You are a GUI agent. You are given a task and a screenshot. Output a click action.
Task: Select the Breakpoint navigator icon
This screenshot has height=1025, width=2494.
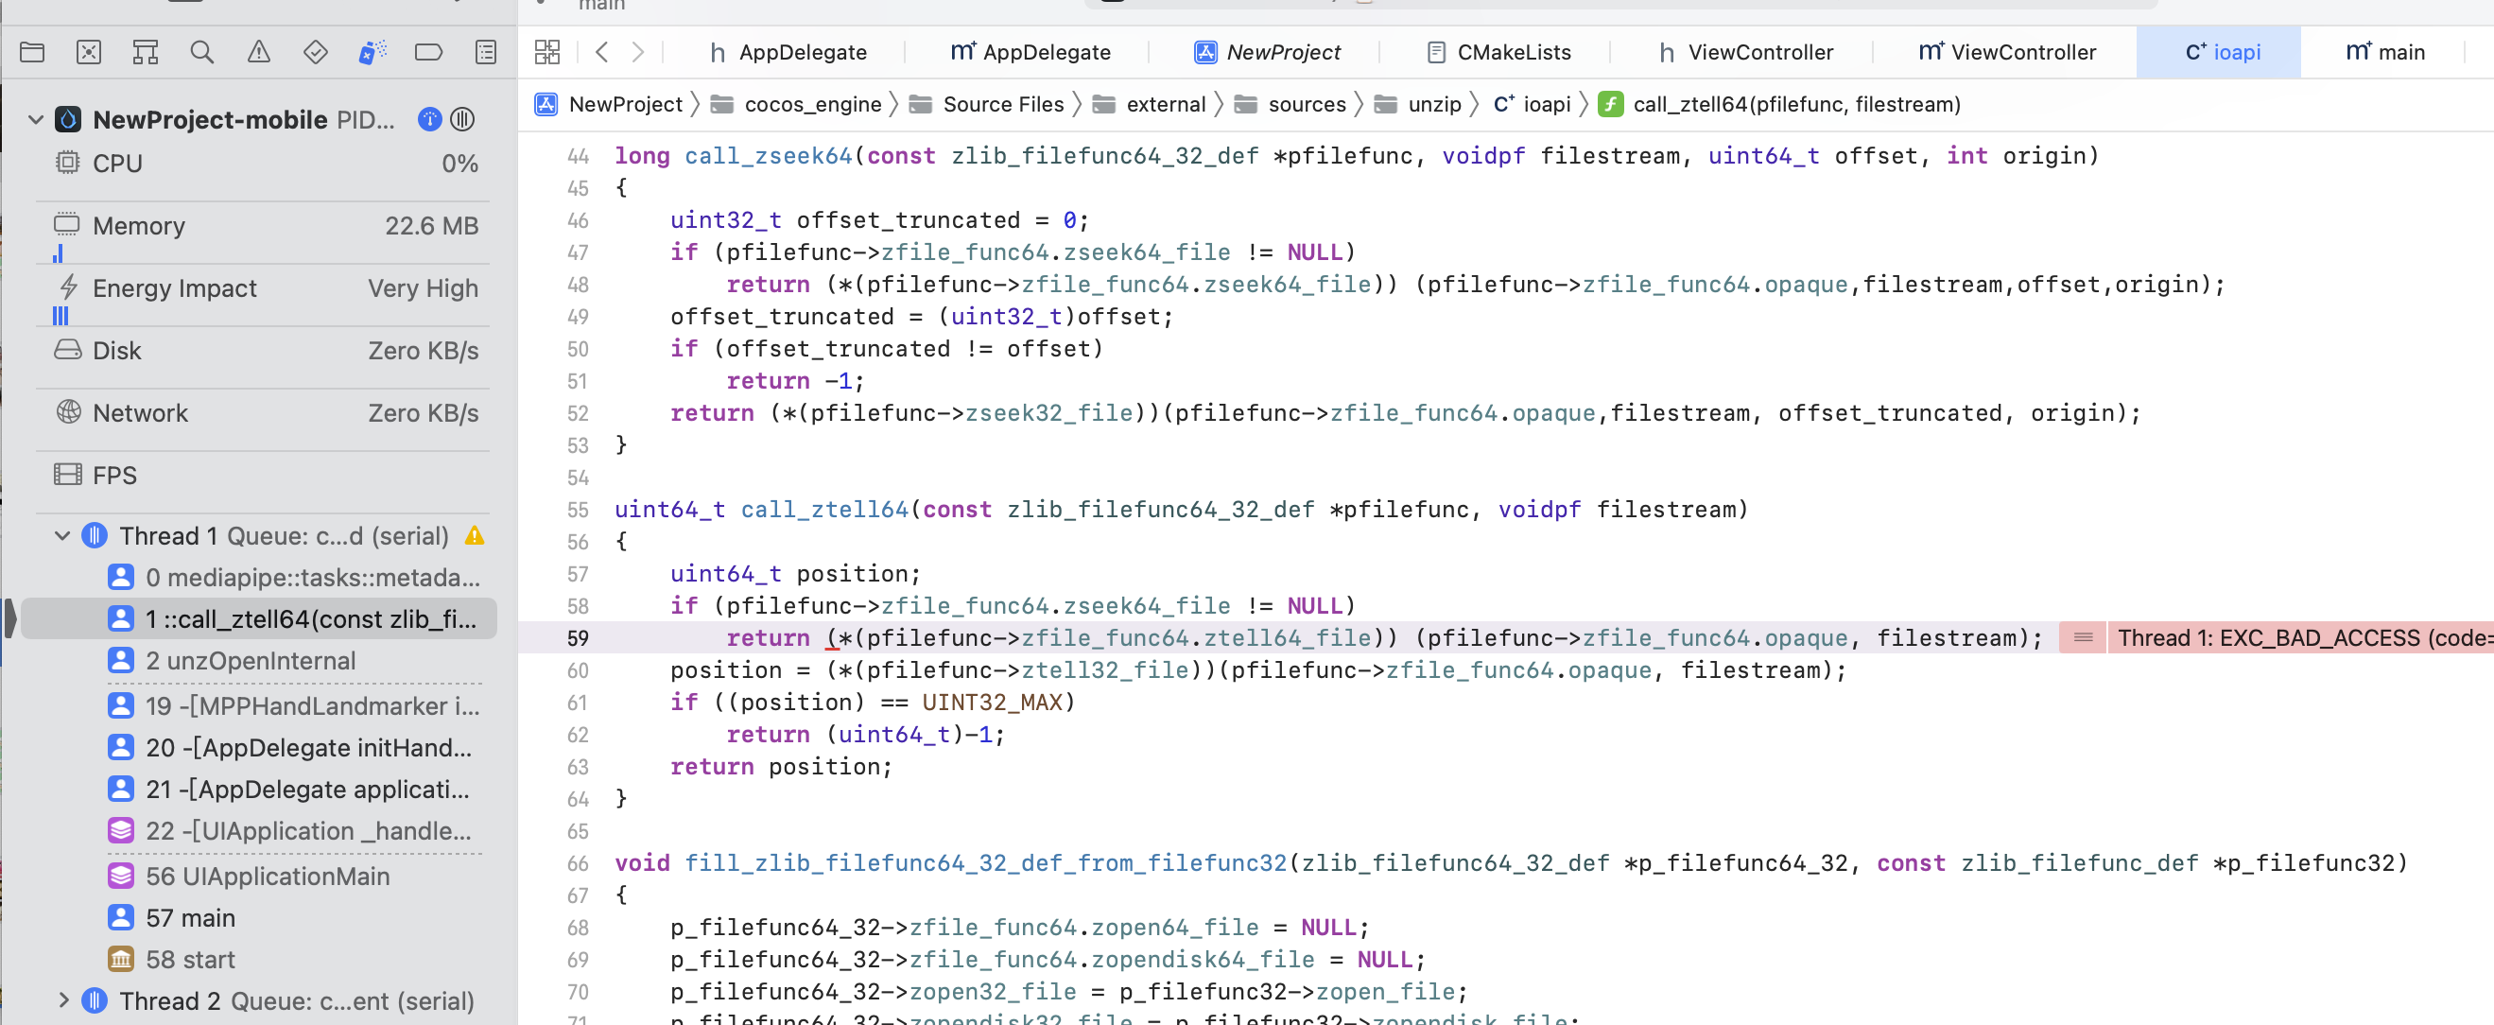(428, 52)
